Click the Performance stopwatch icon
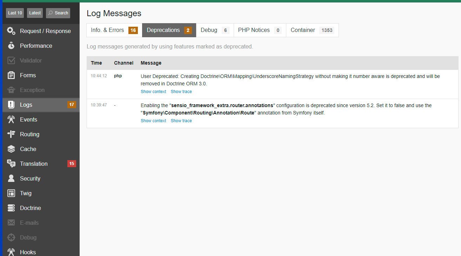 point(11,46)
